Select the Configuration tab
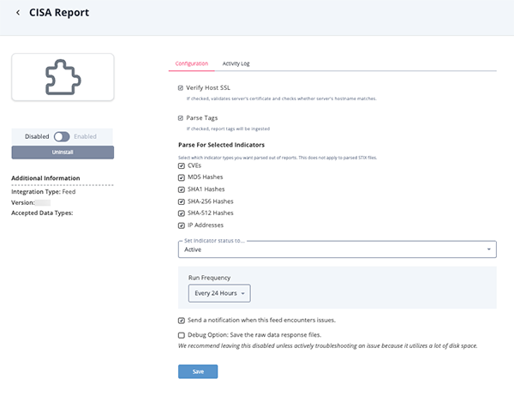514x396 pixels. (191, 63)
